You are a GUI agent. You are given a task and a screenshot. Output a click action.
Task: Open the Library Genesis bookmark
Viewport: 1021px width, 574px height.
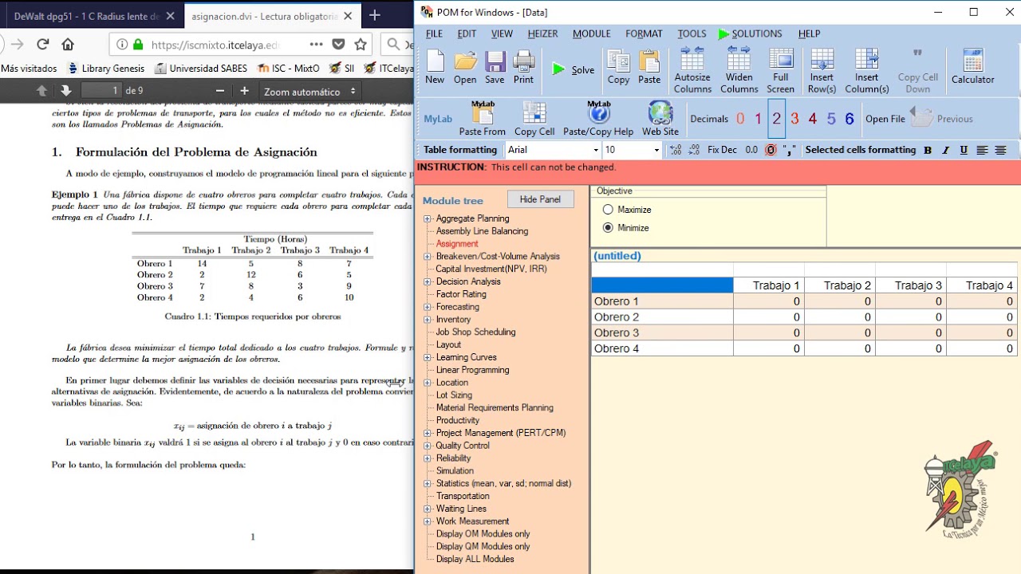106,69
